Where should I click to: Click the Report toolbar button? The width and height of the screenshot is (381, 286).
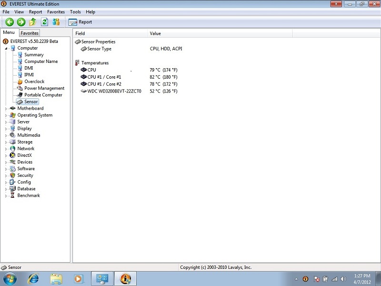point(80,22)
